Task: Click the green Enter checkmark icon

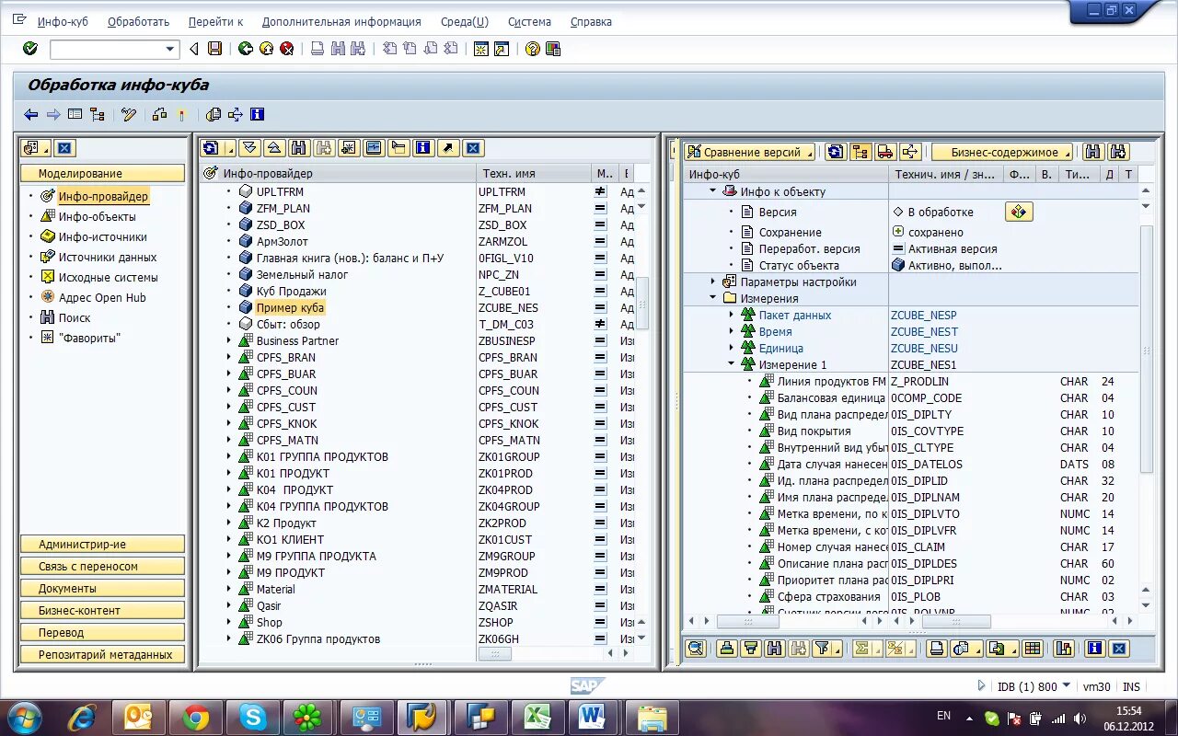Action: pyautogui.click(x=30, y=49)
